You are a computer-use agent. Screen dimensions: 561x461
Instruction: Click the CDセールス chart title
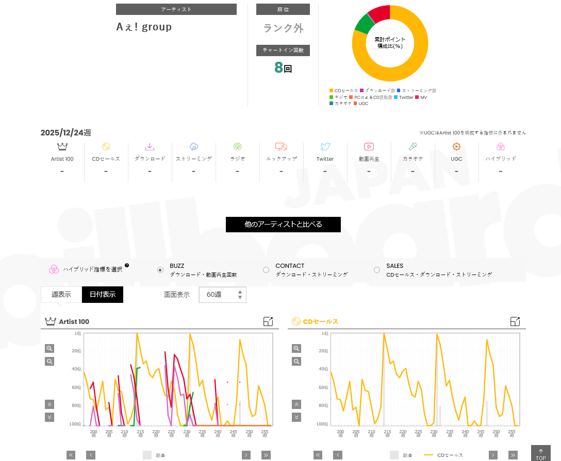click(321, 321)
